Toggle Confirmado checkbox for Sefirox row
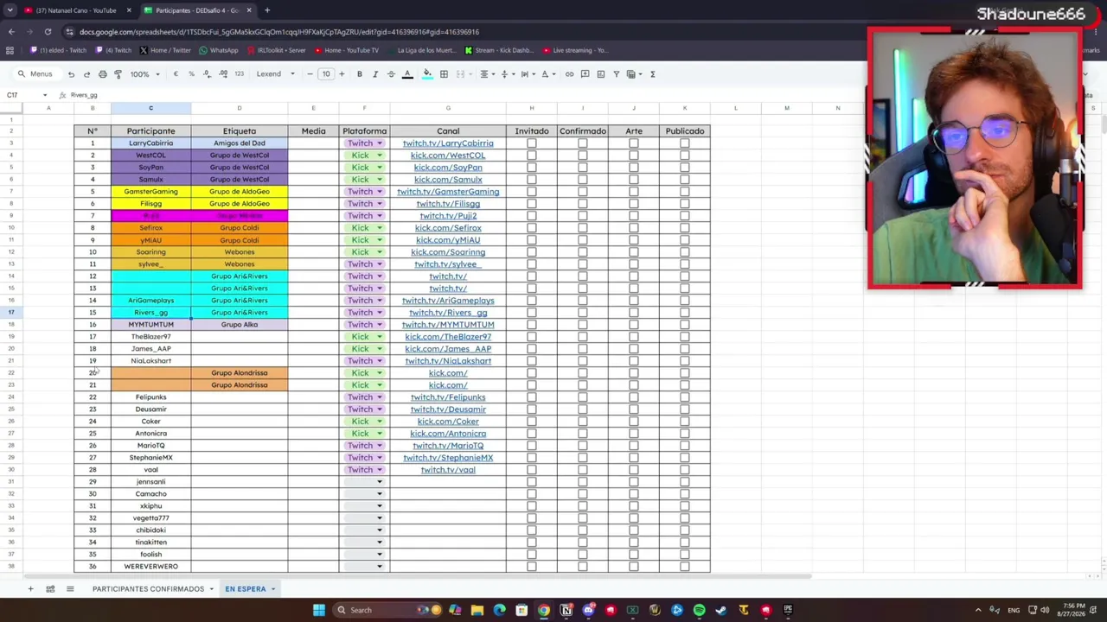 (x=583, y=228)
